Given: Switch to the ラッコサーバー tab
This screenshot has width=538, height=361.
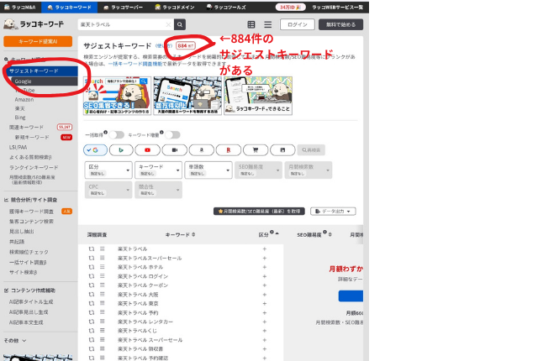Looking at the screenshot, I should click(x=120, y=6).
